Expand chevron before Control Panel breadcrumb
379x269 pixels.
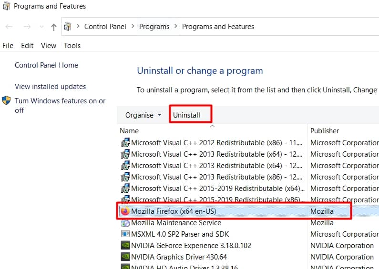coord(78,26)
